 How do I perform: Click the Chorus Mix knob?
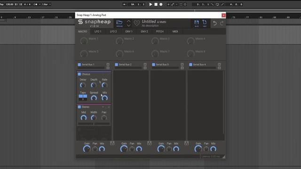(x=104, y=98)
